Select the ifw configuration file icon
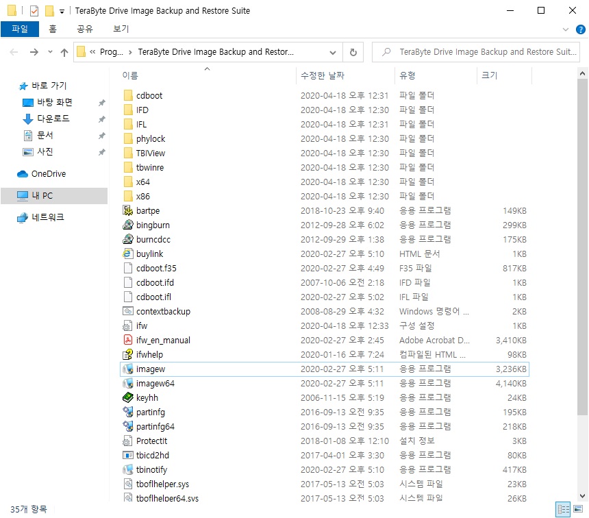 [128, 325]
